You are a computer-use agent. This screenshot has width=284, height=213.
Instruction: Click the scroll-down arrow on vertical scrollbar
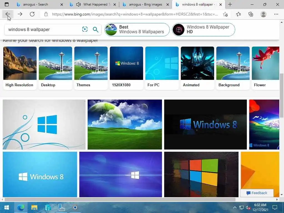[282, 194]
